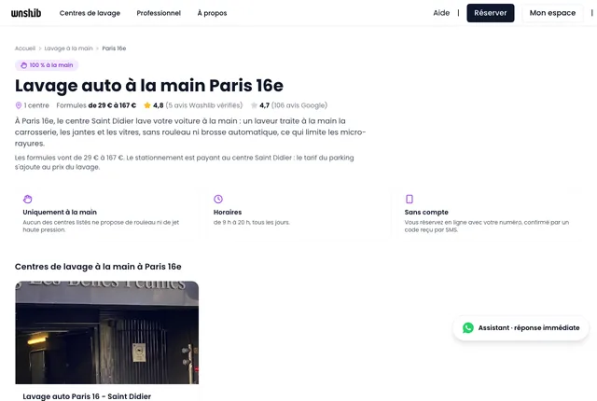Click the de 9 h à 20 h hours text
Image resolution: width=597 pixels, height=401 pixels.
pos(252,222)
